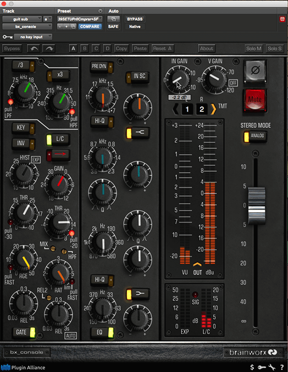Click the IN GAIN knob
The height and width of the screenshot is (372, 288).
click(x=179, y=79)
